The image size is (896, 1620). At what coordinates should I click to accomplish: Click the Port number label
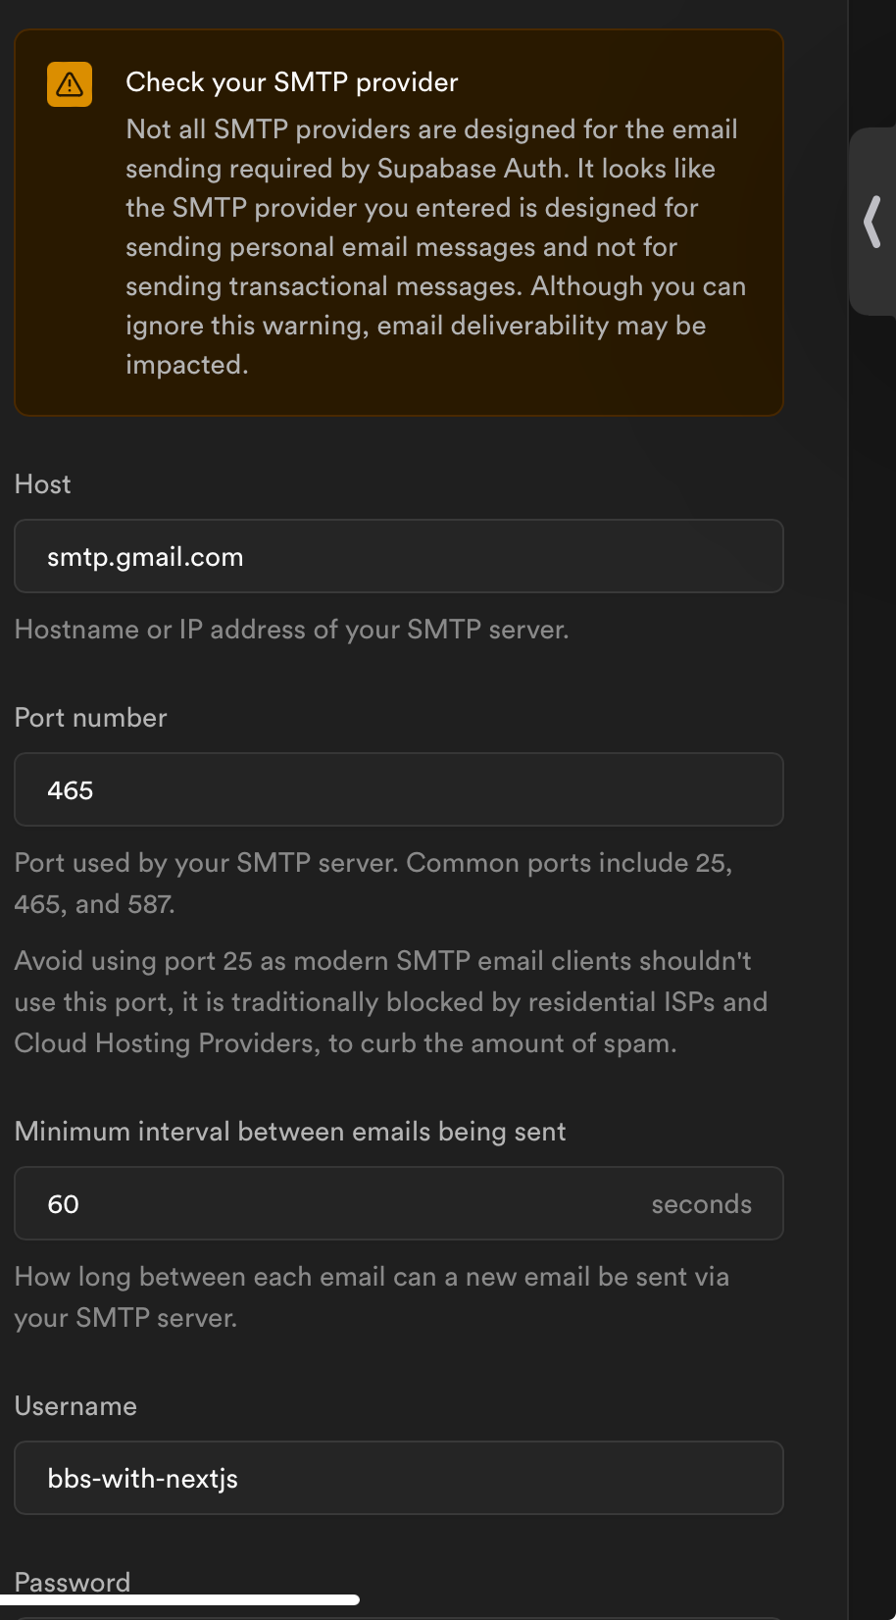click(x=91, y=718)
